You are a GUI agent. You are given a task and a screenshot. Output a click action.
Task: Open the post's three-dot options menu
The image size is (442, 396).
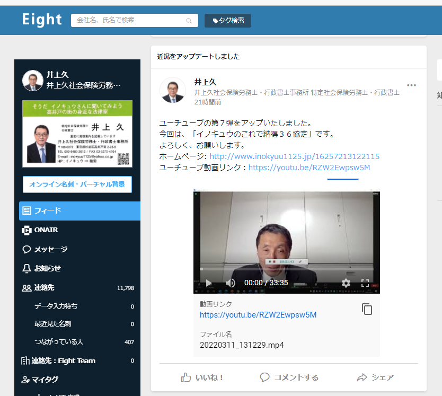pos(411,85)
